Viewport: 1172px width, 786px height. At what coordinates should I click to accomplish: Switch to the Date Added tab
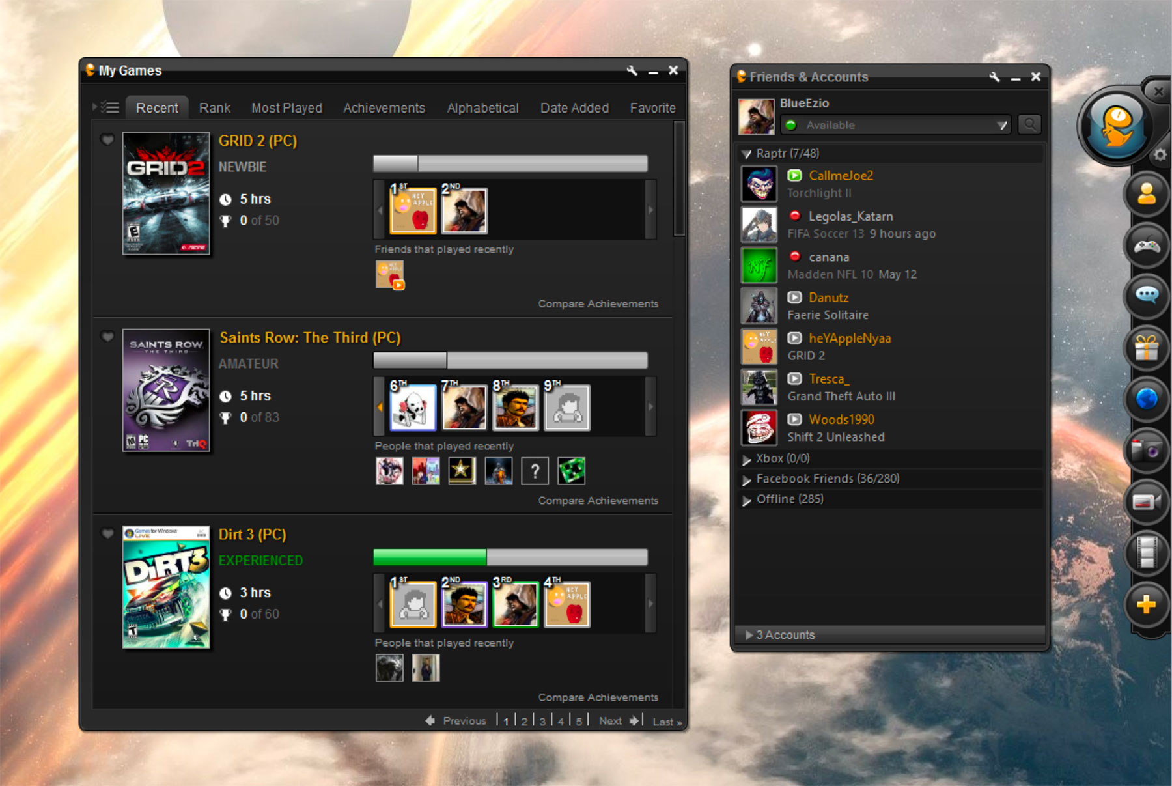[575, 108]
